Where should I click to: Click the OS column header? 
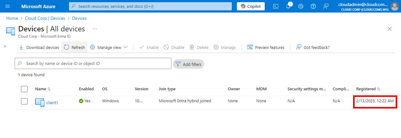tap(105, 89)
